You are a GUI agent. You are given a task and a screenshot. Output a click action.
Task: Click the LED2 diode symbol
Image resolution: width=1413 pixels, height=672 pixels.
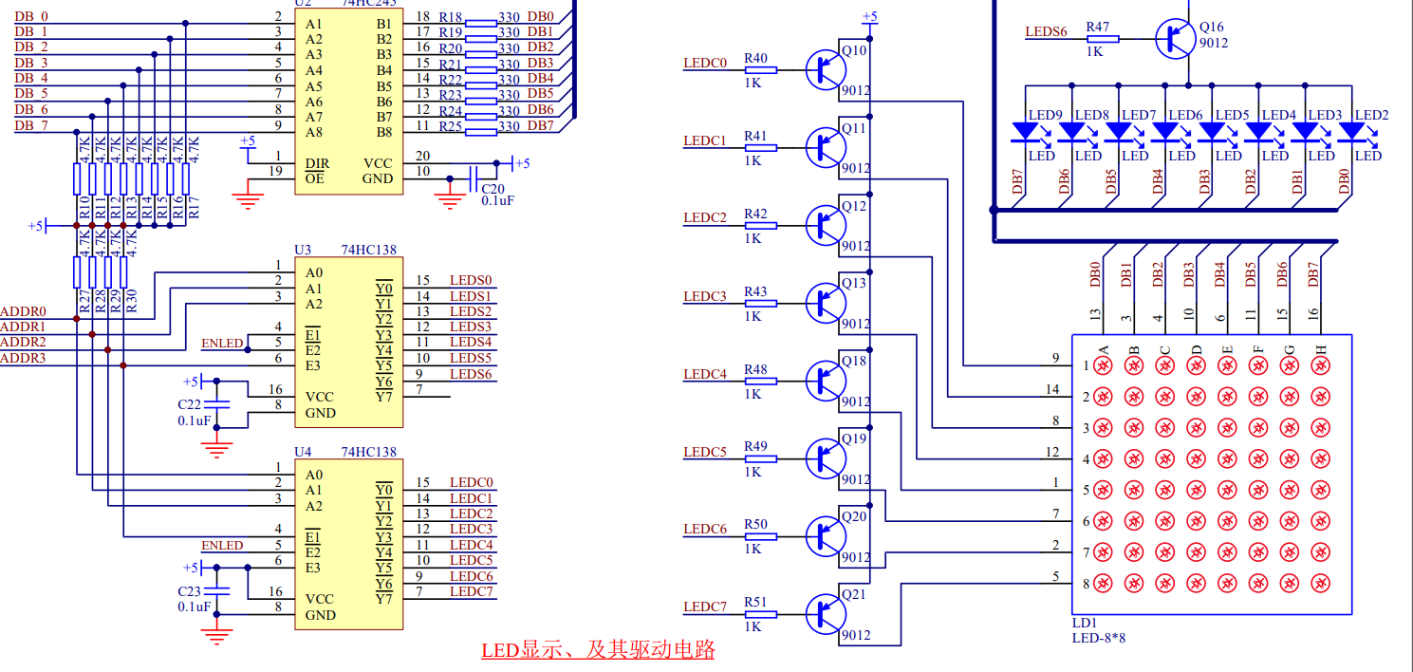pyautogui.click(x=1351, y=130)
